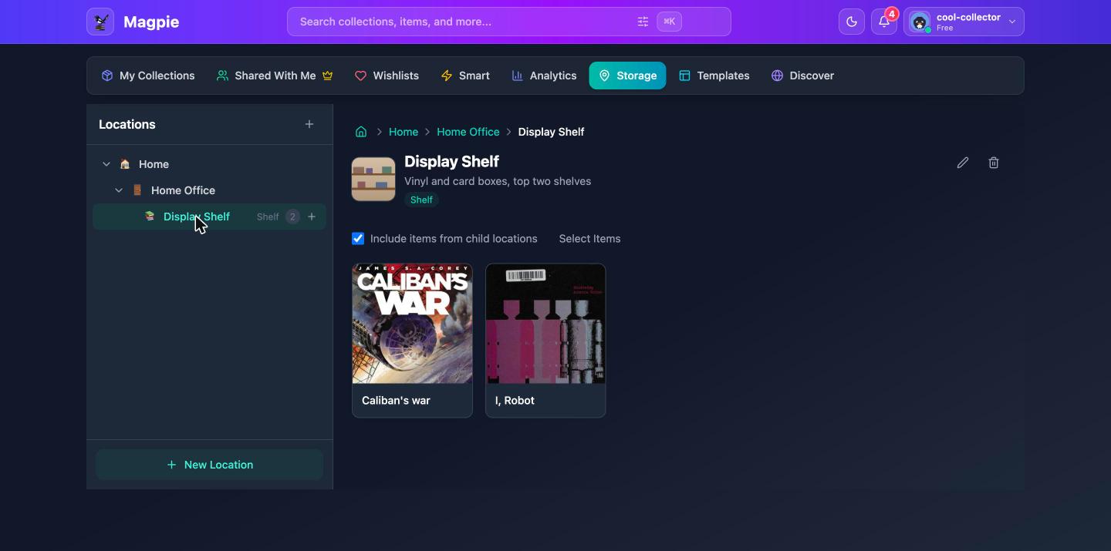Click the Caliban's war item title
The width and height of the screenshot is (1111, 551).
coord(396,401)
